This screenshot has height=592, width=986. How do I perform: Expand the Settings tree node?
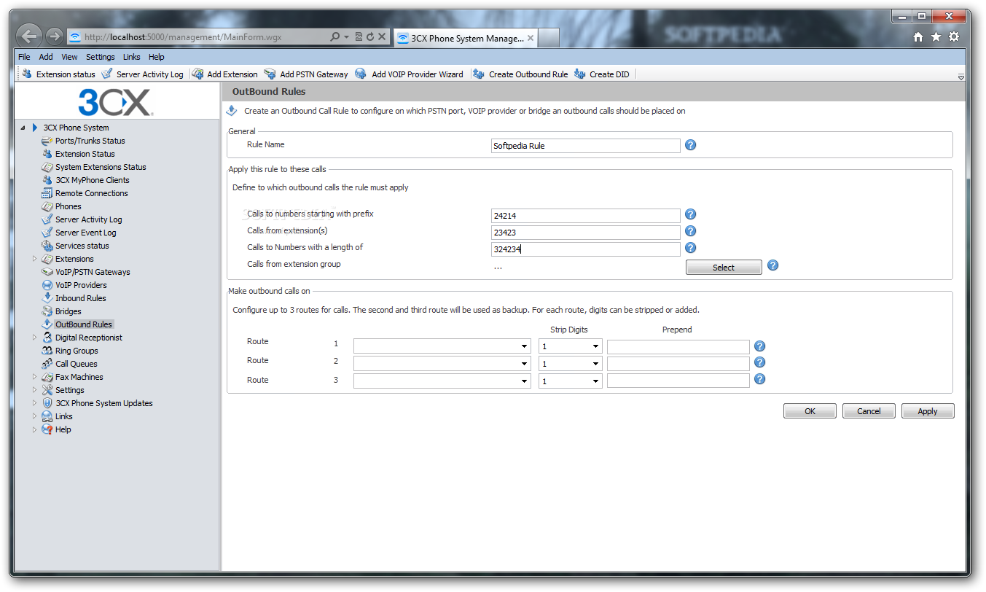point(34,390)
